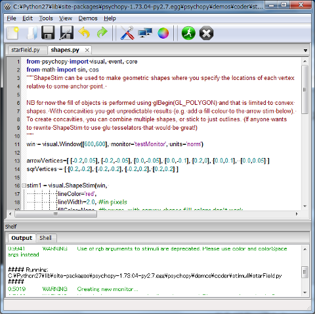Click the Save As icon
315x314 pixels.
tap(66, 33)
